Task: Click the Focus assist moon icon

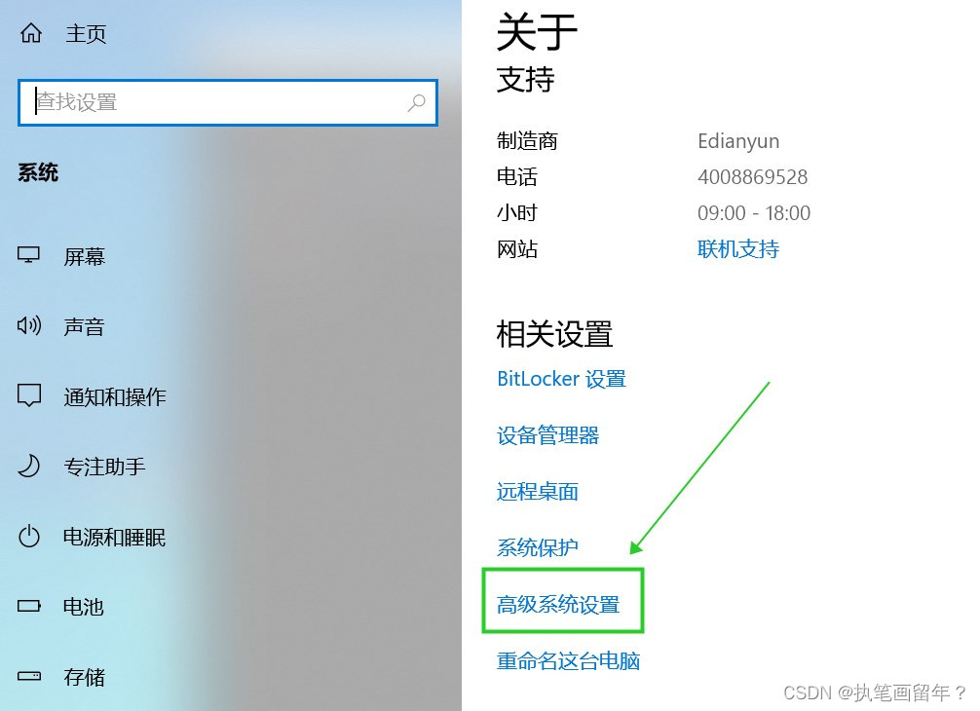Action: [29, 467]
